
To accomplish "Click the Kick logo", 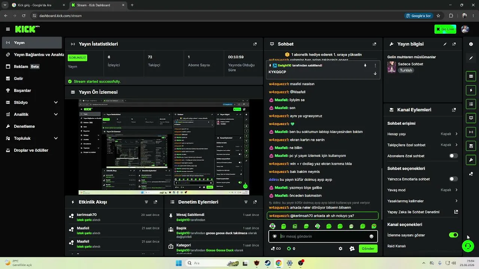I will pyautogui.click(x=27, y=29).
